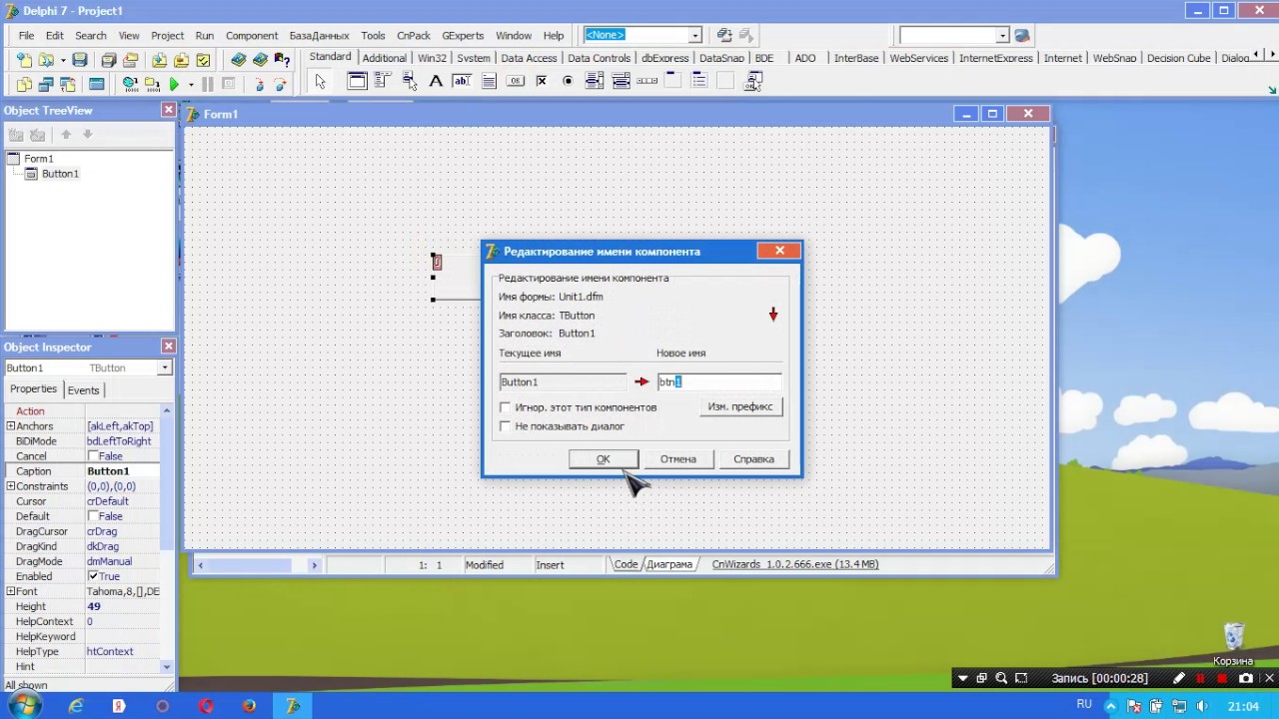Select the Edit (ab|) component

pyautogui.click(x=462, y=81)
